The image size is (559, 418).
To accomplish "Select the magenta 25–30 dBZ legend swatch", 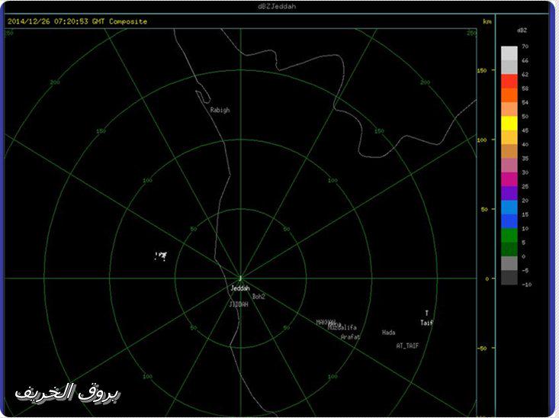I will coord(509,179).
